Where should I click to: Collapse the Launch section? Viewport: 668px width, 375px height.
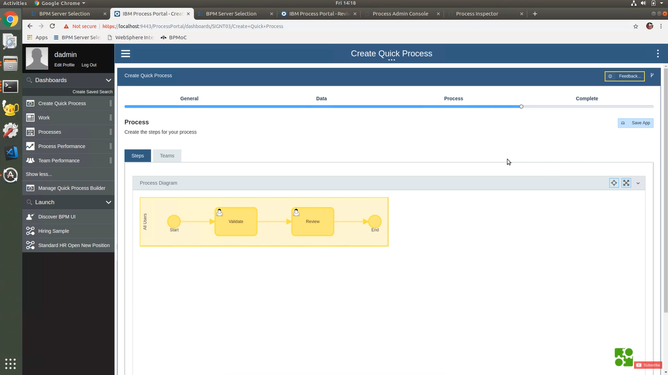[x=109, y=202]
